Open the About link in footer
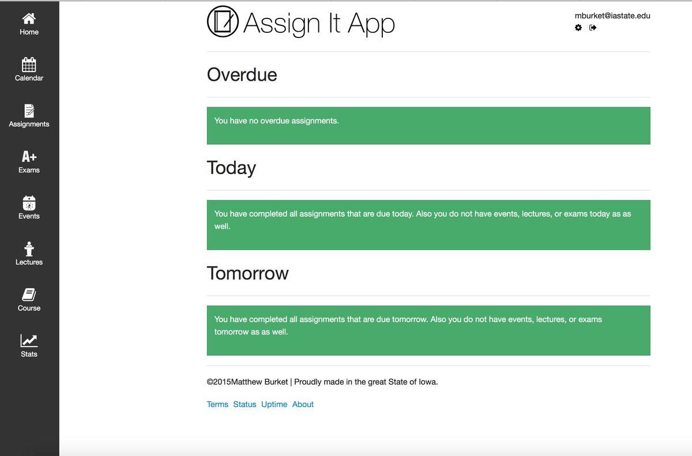 [303, 404]
